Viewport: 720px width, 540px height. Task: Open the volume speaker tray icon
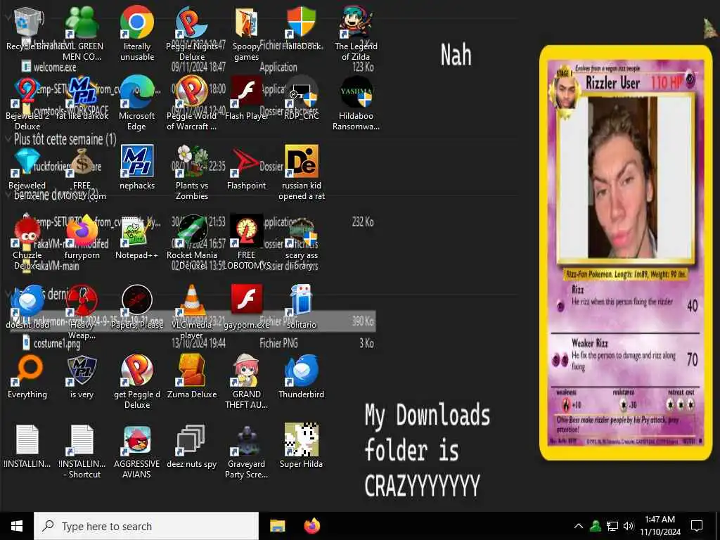tap(628, 526)
